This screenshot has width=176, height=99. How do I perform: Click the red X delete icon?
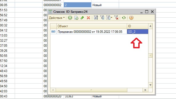point(88,18)
